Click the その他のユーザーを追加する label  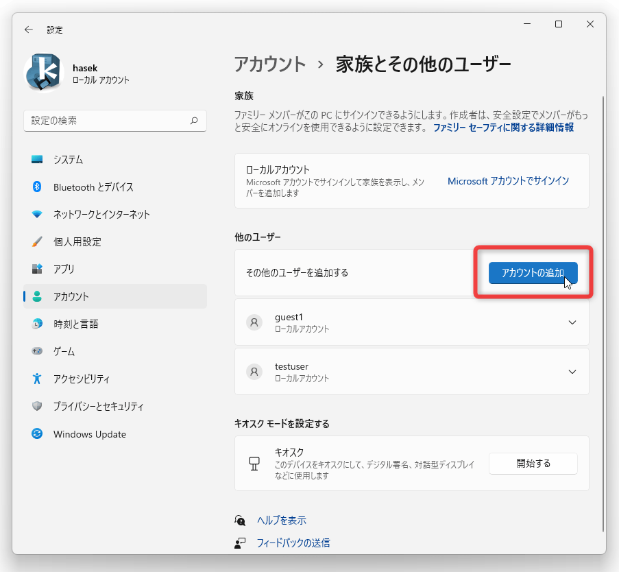click(x=297, y=273)
